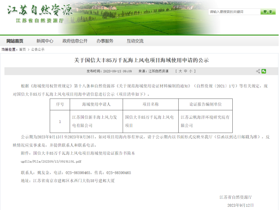The width and height of the screenshot is (280, 210).
Task: Open the 政府信息公开 menu item
Action: pos(75,41)
